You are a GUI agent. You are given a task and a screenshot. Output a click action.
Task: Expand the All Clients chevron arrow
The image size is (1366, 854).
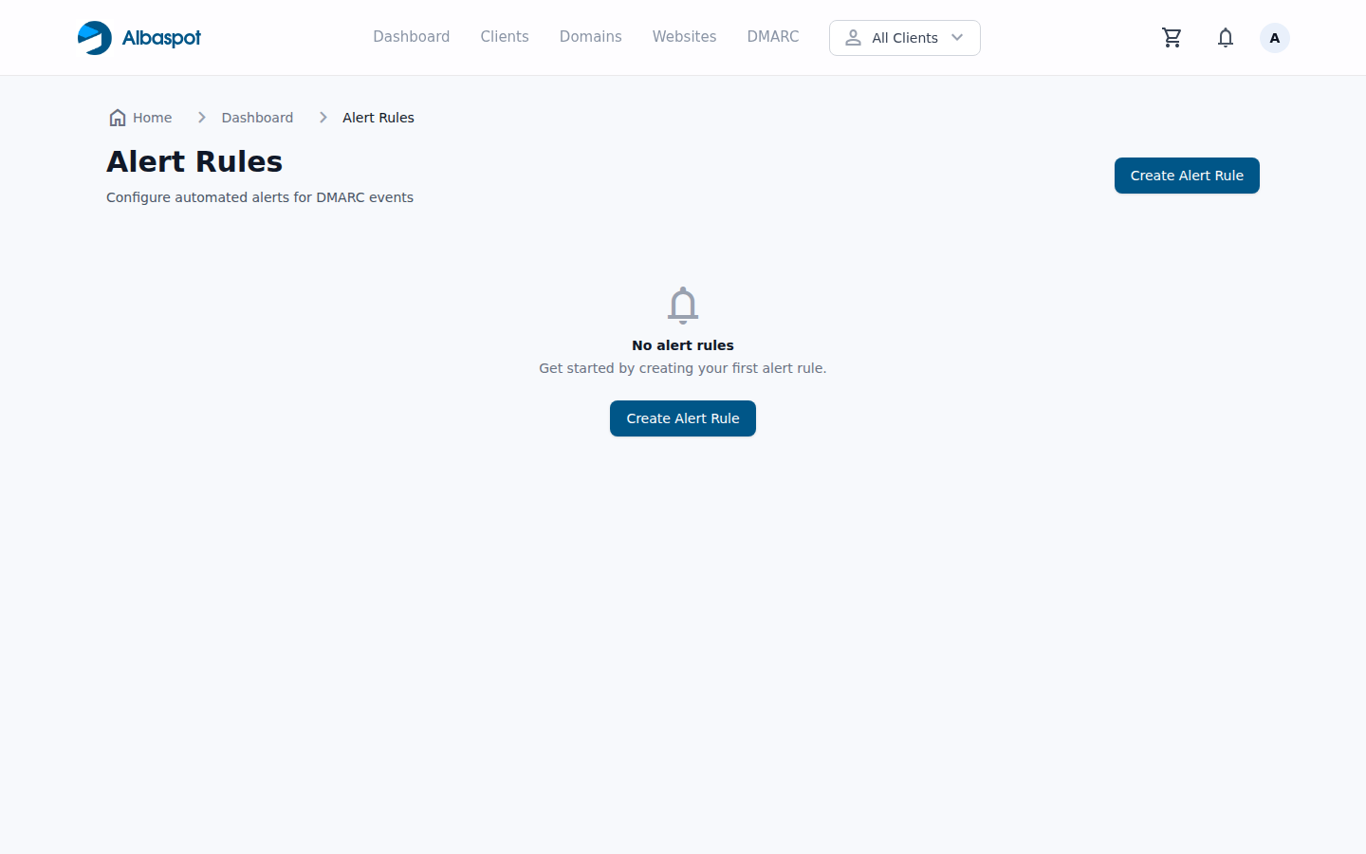click(x=957, y=38)
